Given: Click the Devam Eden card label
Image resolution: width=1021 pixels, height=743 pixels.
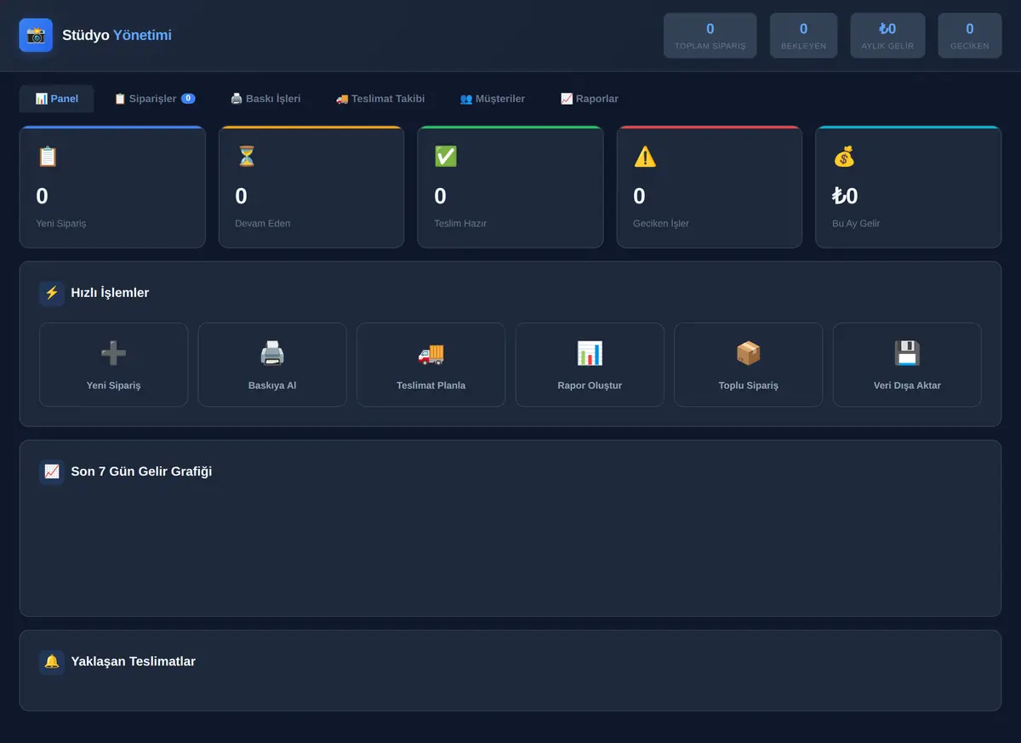Looking at the screenshot, I should (x=263, y=224).
